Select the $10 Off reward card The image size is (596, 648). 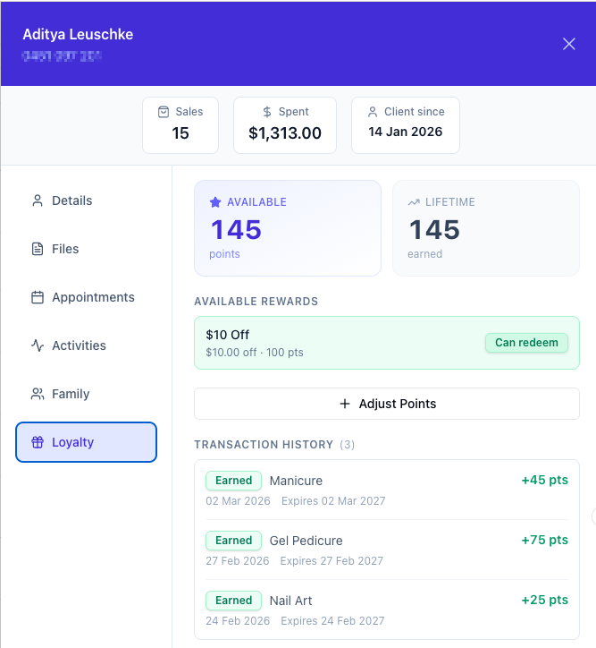coord(387,343)
